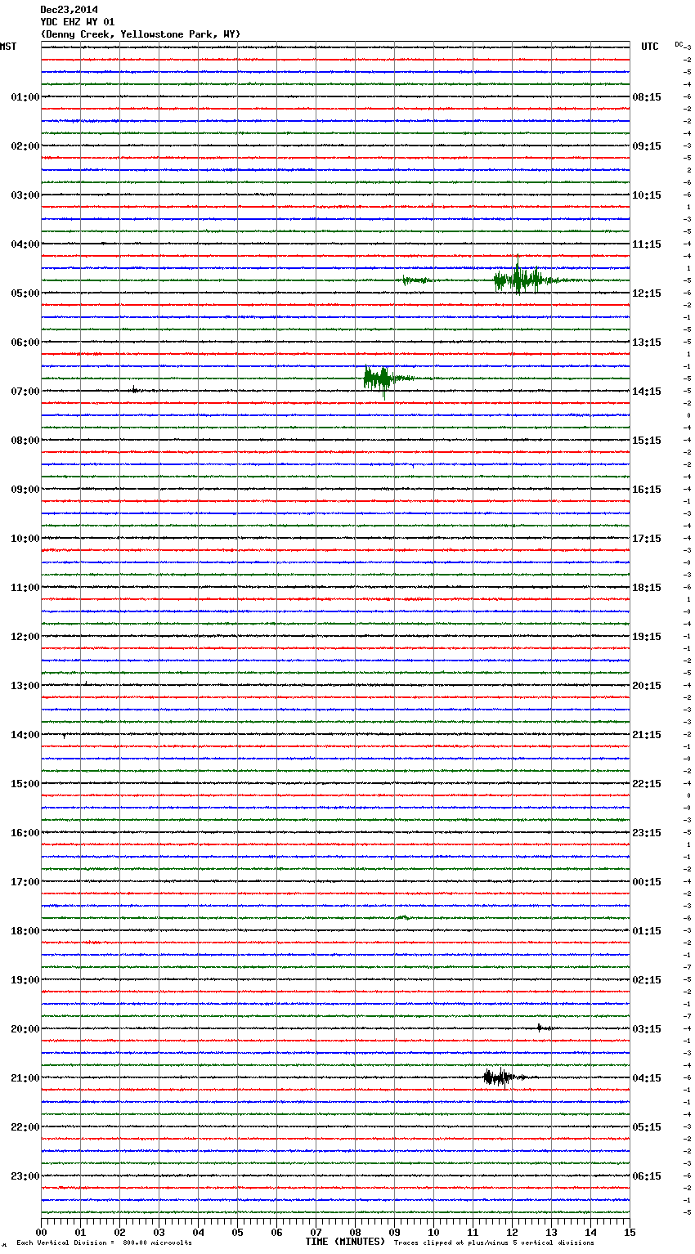Click the '10' minute tick label on the bottom axis
This screenshot has height=1254, width=695.
(433, 1232)
